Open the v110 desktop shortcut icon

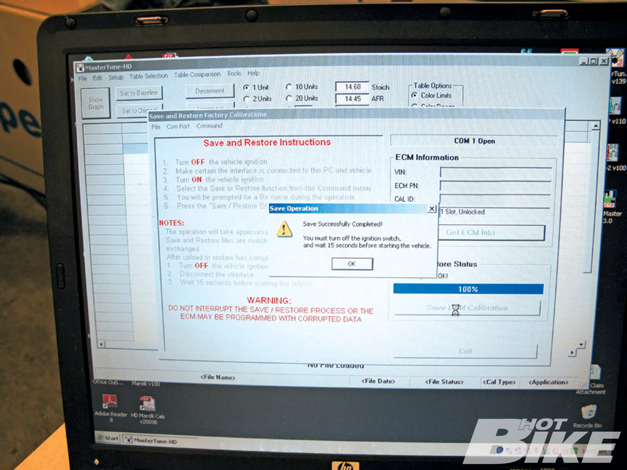coord(616,110)
